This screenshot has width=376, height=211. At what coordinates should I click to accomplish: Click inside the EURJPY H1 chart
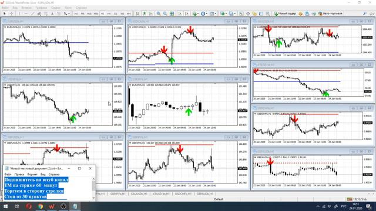point(183,104)
